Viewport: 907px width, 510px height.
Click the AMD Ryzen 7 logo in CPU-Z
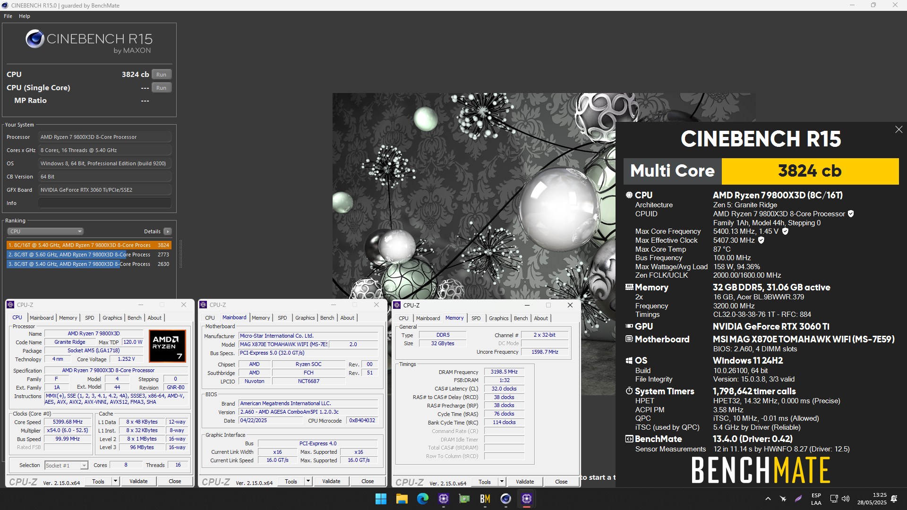pos(167,346)
